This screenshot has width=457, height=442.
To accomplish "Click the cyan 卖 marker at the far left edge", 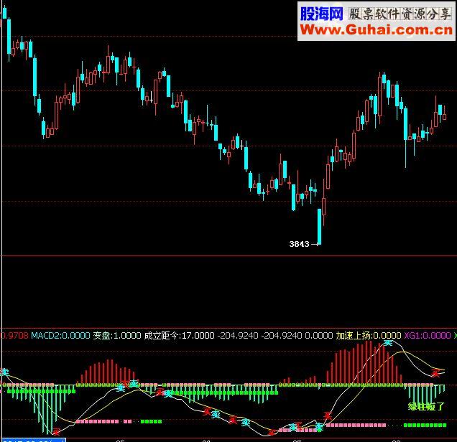I will 4,372.
